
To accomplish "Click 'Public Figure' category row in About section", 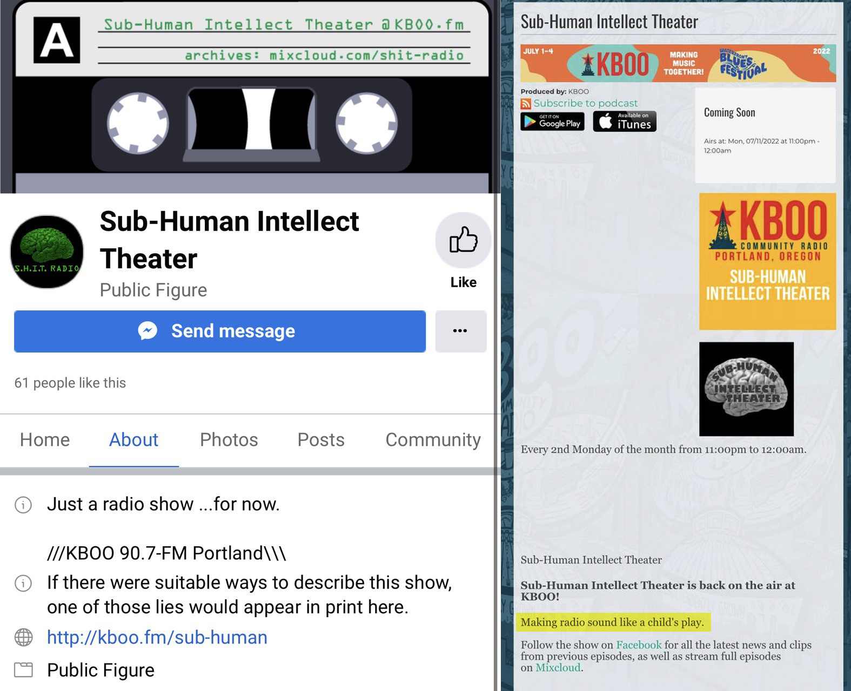I will (100, 670).
